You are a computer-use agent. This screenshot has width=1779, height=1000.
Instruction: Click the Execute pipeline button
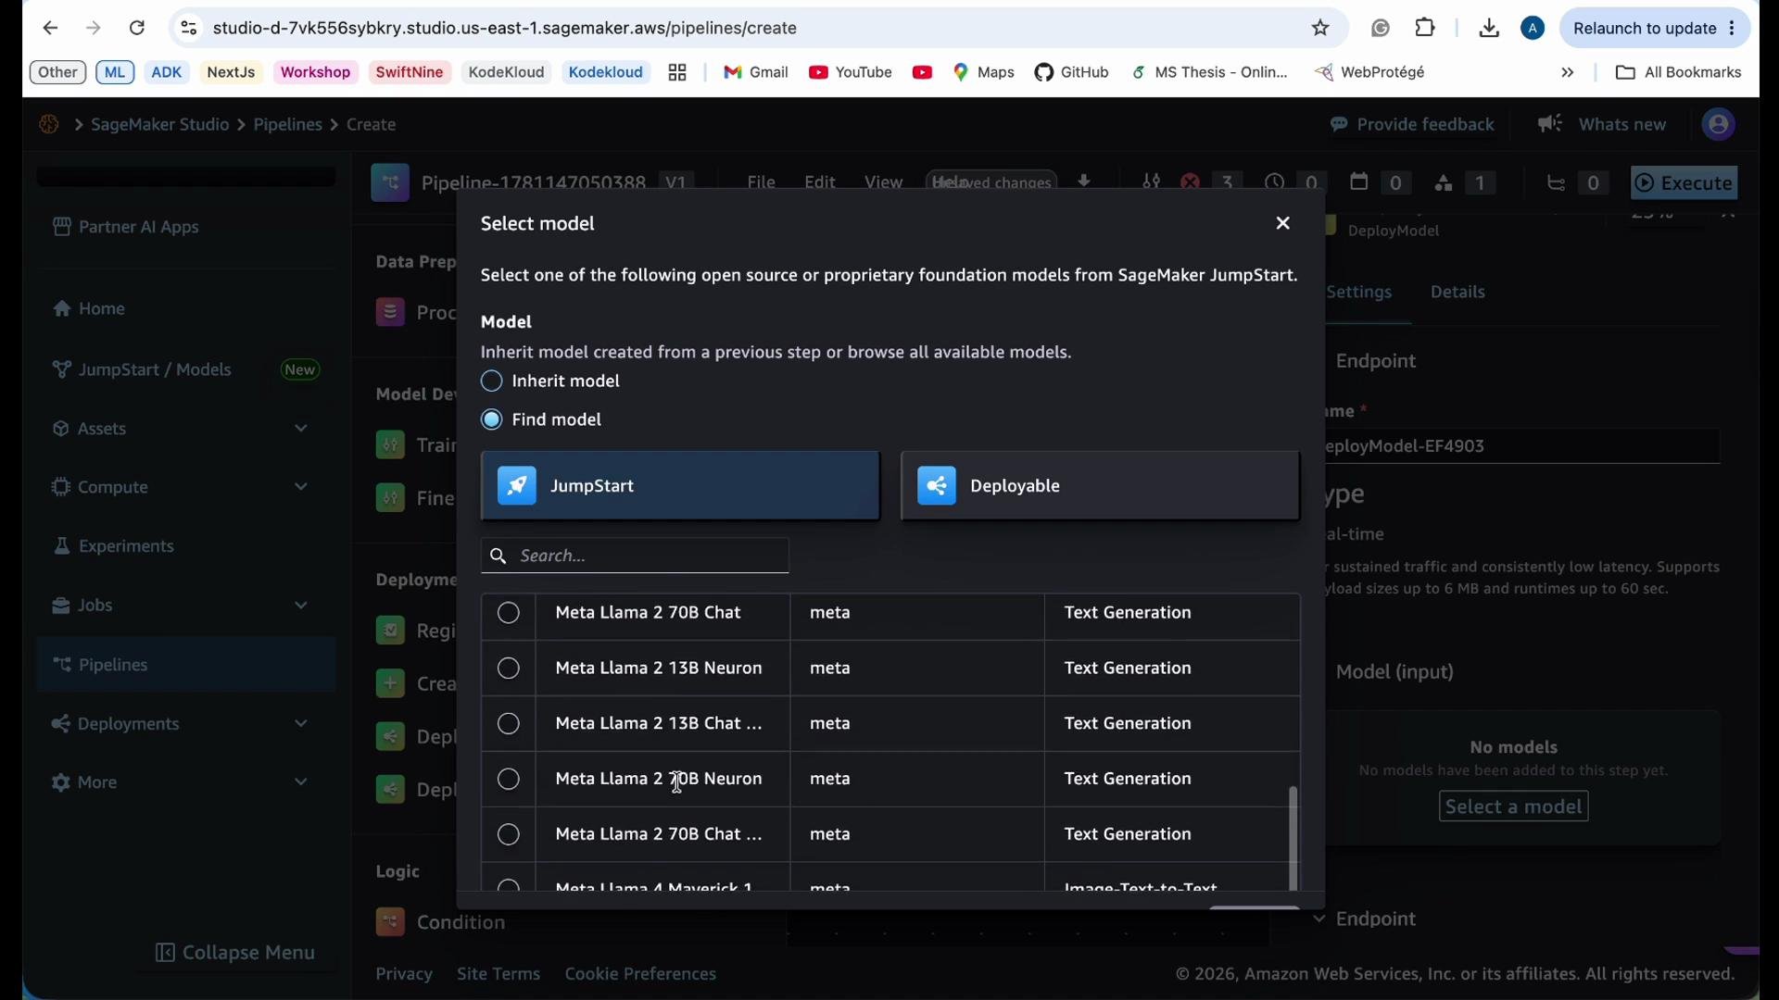1684,183
